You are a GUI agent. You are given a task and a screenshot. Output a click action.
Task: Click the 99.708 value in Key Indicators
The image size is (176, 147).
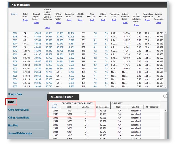(160, 33)
